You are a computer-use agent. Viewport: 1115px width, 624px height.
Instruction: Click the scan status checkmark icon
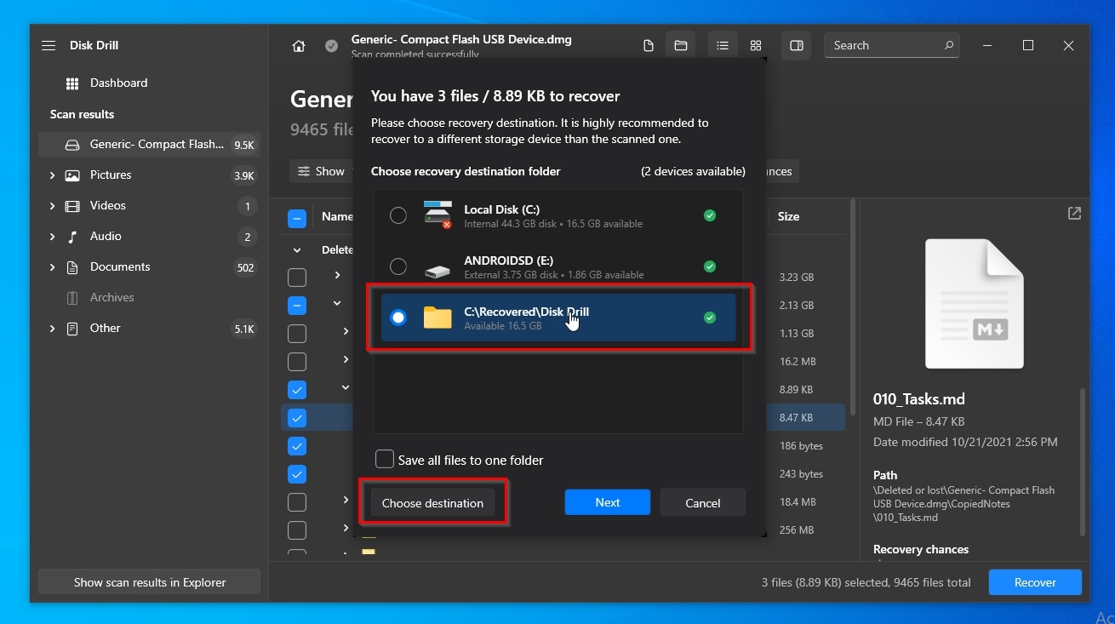pos(331,46)
